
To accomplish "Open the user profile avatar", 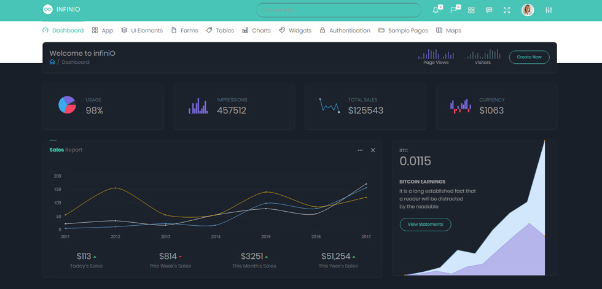I will click(528, 10).
